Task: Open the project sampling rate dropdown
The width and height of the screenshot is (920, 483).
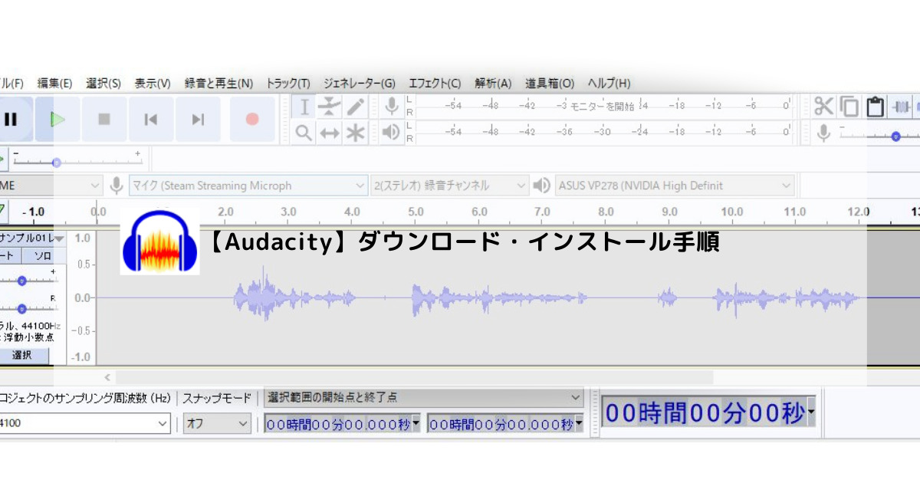Action: click(x=85, y=423)
